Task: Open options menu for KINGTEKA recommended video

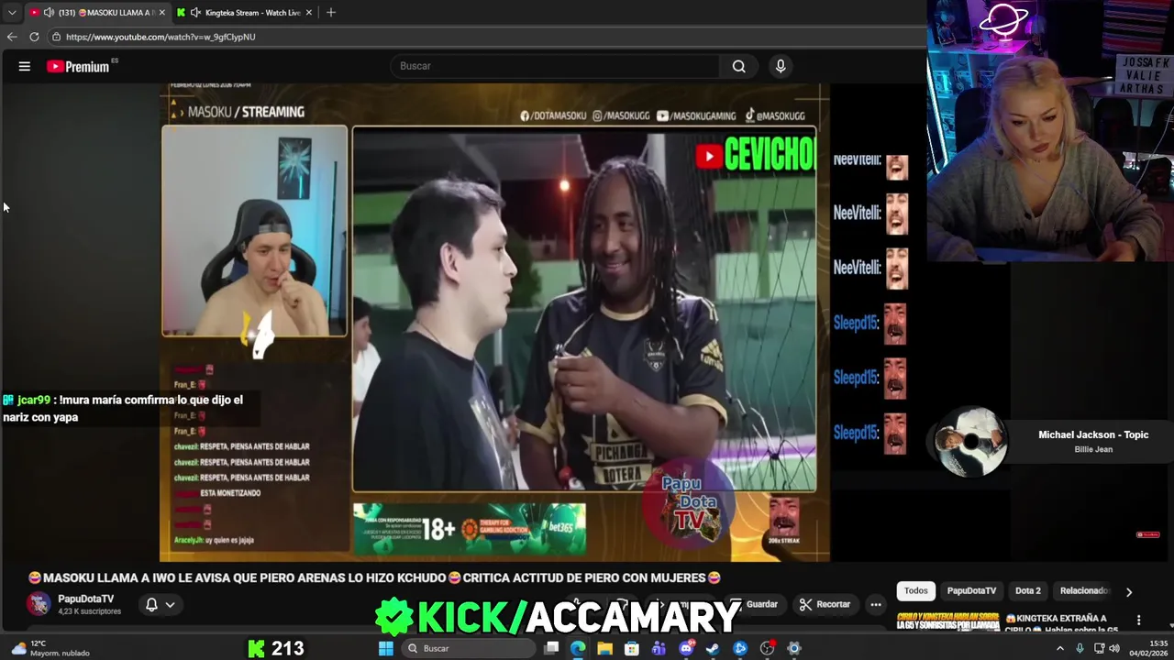Action: click(1138, 621)
